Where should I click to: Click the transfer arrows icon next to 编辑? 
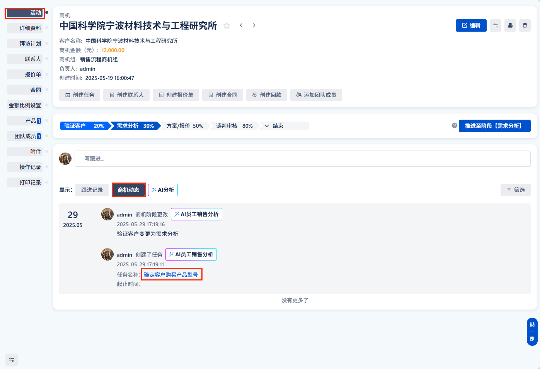[496, 25]
